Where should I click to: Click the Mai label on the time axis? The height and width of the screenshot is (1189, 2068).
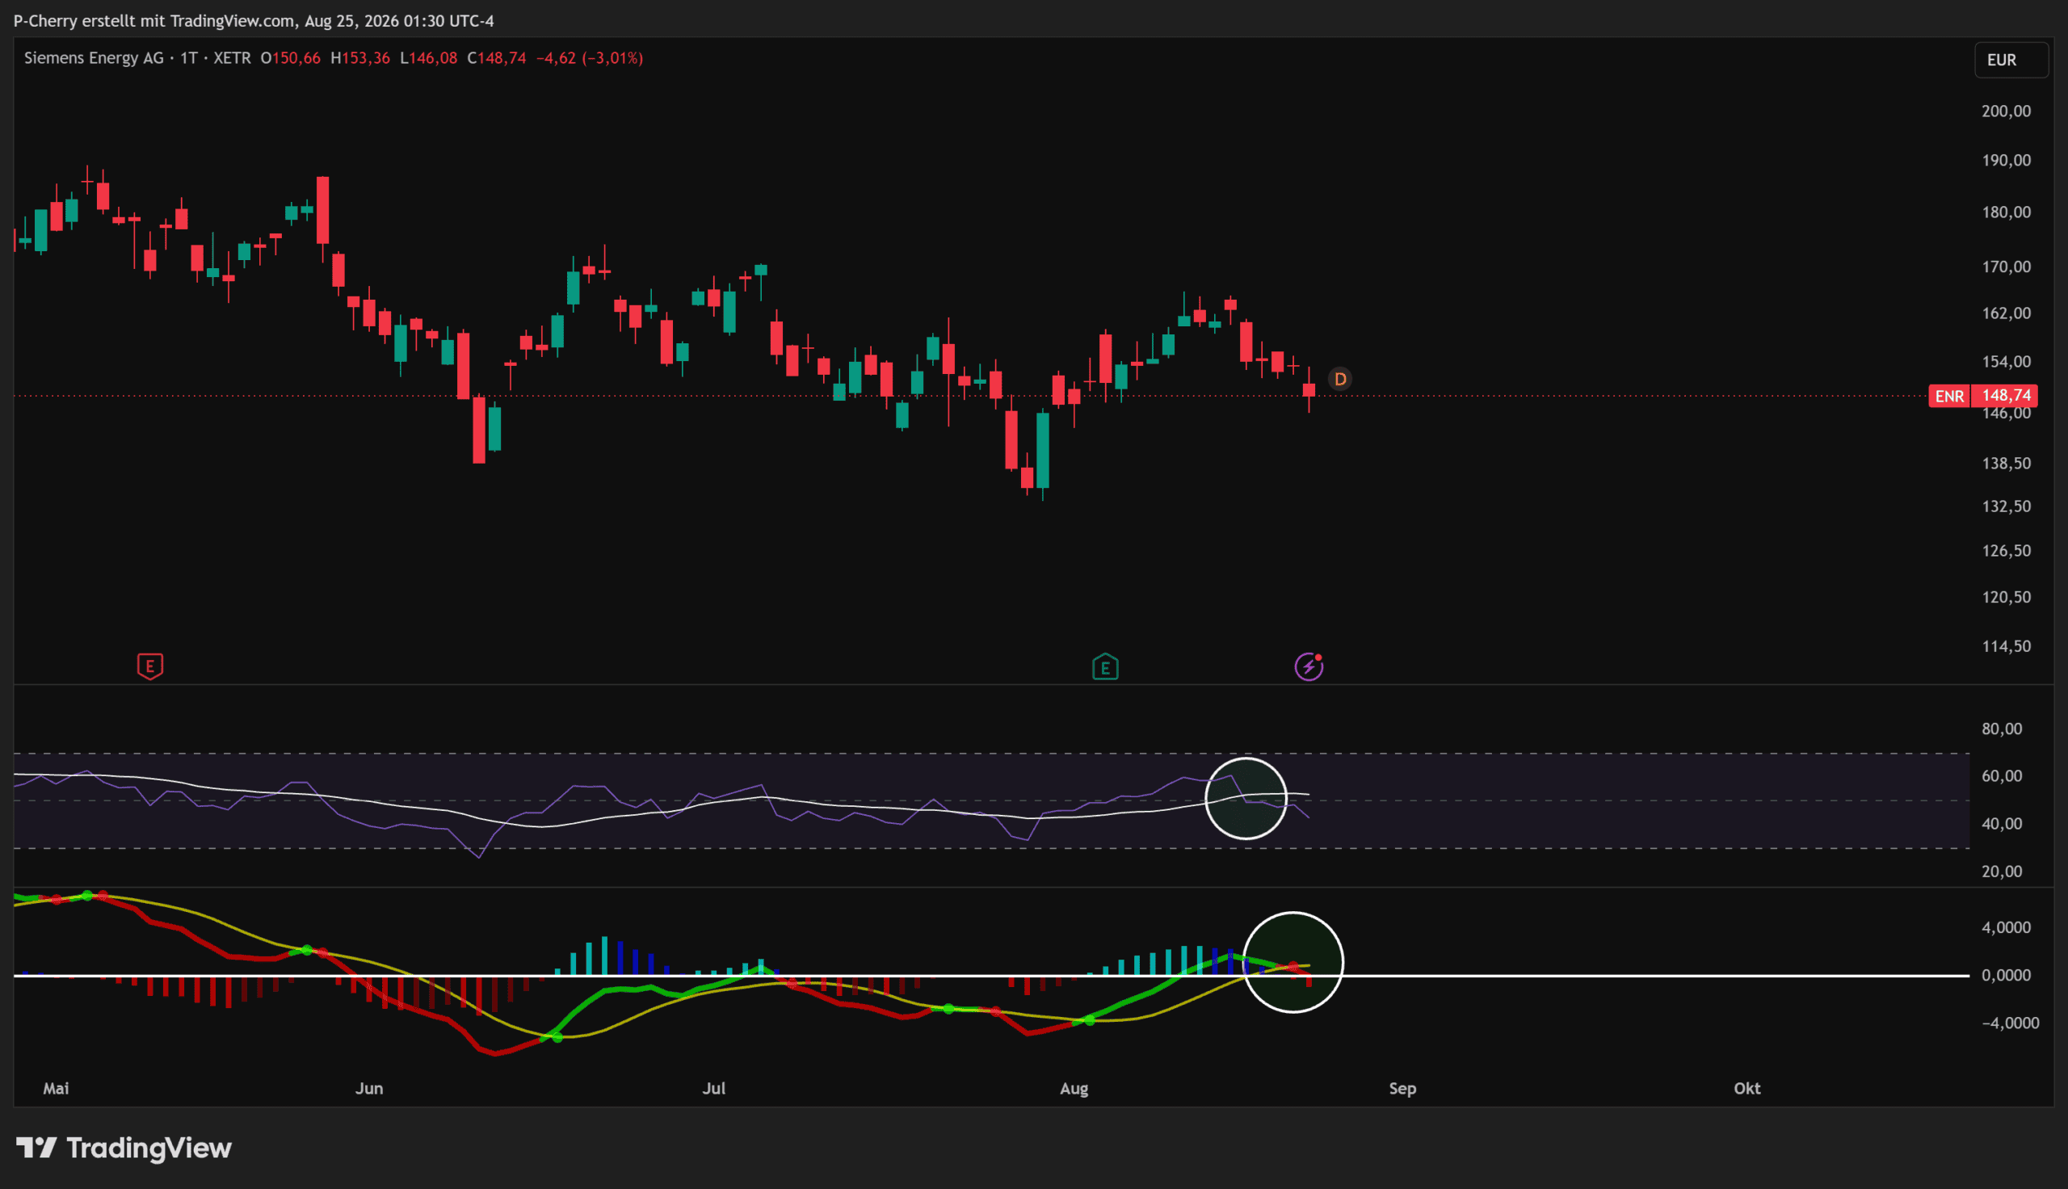[x=57, y=1089]
